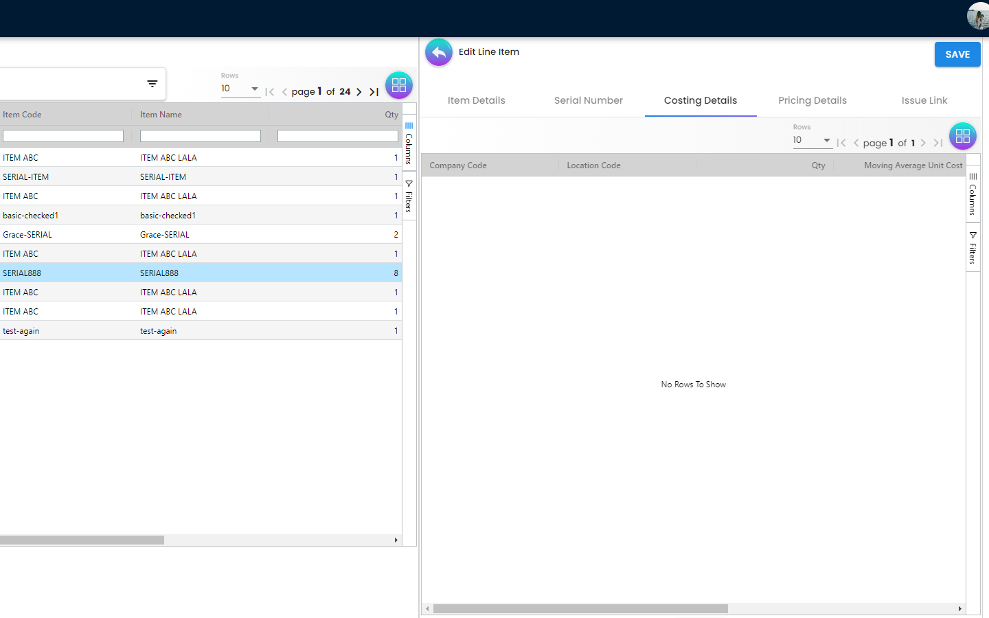Click the back arrow beside Edit Line Item
The width and height of the screenshot is (989, 618).
438,52
